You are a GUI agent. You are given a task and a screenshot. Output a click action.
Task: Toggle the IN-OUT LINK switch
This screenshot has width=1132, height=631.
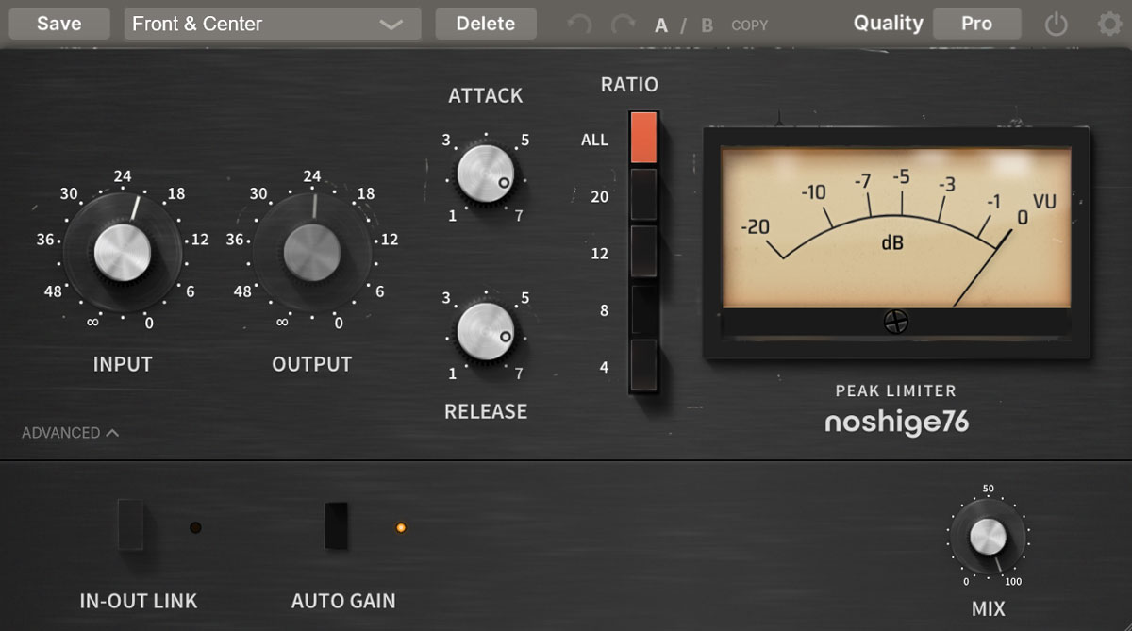131,525
